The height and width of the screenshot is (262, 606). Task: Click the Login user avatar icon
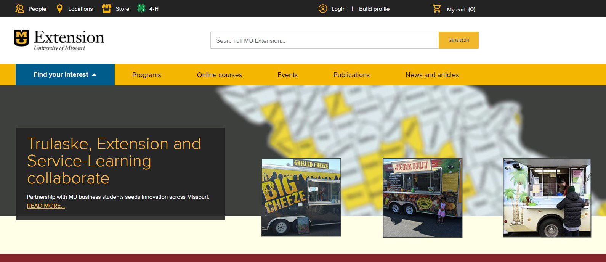coord(323,8)
